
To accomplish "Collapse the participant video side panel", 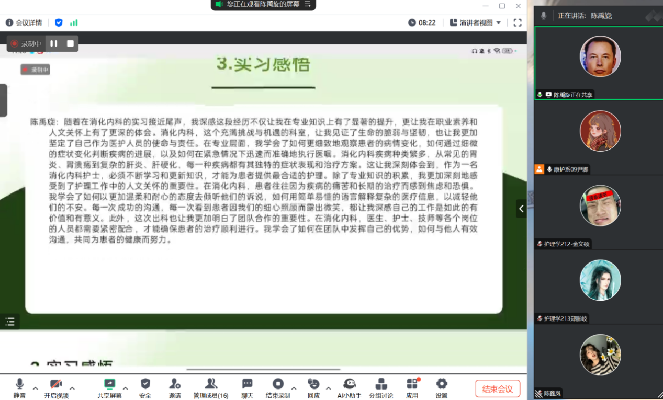I will pos(521,209).
